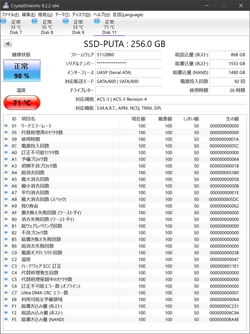250x334 pixels.
Task: Open the ディスク(D) menu
Action: point(81,15)
